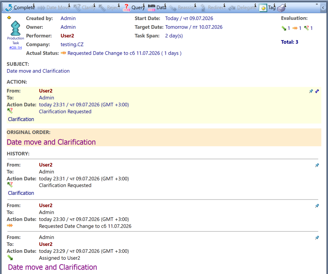Click Performer name User2 in header
Viewport: 328px width, 274px height.
pyautogui.click(x=67, y=36)
